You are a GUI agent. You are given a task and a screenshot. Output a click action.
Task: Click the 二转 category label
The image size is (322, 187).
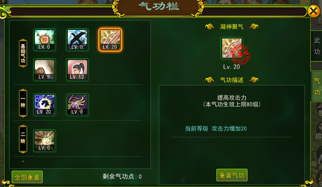click(23, 139)
